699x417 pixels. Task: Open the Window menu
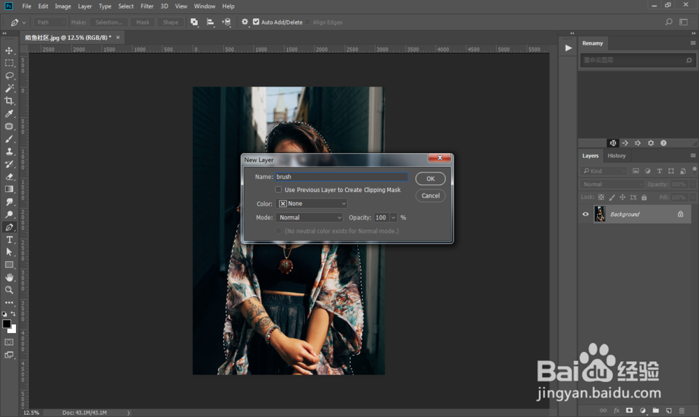[205, 6]
